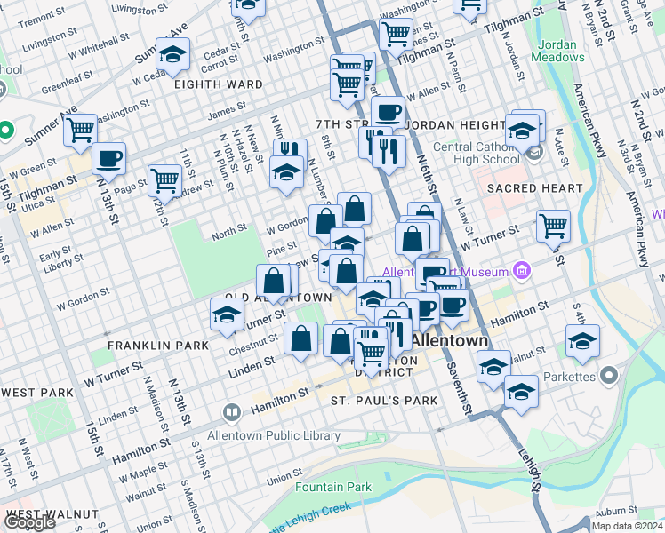Select the Auburn St road label
Image resolution: width=665 pixels, height=533 pixels.
pos(616,512)
